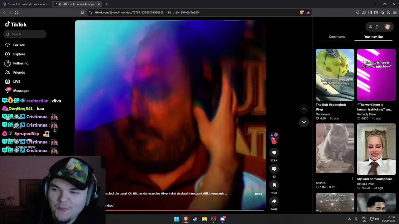Open the taskbar volume control
This screenshot has width=399, height=224.
tap(377, 219)
